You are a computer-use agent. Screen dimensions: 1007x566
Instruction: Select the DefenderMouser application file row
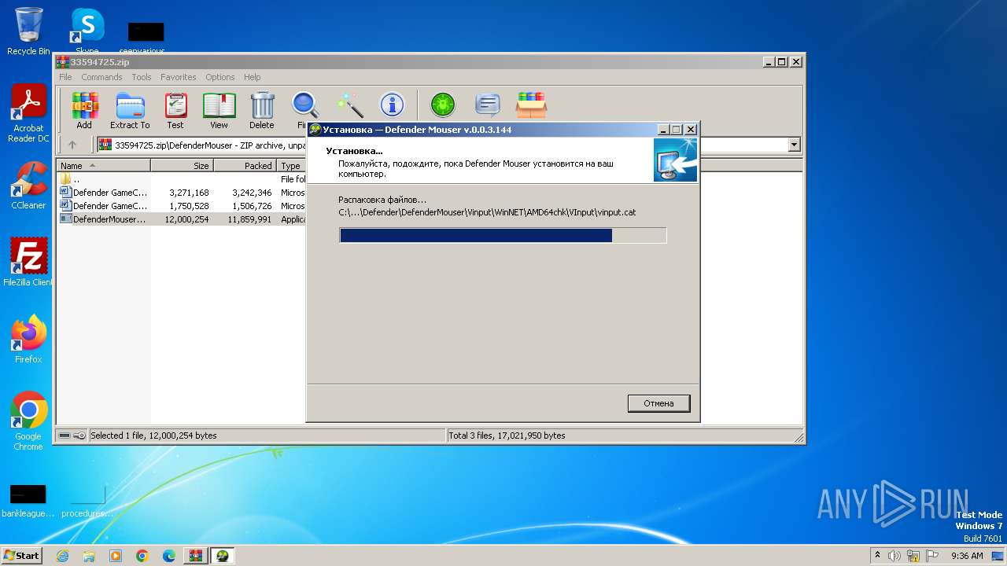[x=182, y=219]
